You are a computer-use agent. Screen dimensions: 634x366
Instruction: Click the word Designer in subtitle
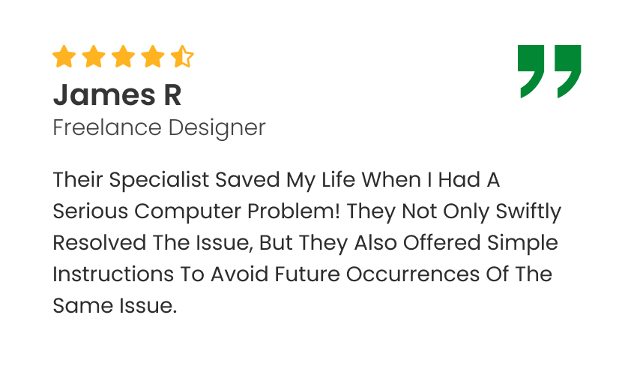tap(217, 129)
